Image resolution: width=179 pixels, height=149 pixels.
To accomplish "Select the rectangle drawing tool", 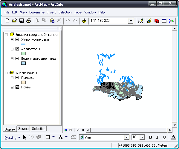I will (x=48, y=137).
